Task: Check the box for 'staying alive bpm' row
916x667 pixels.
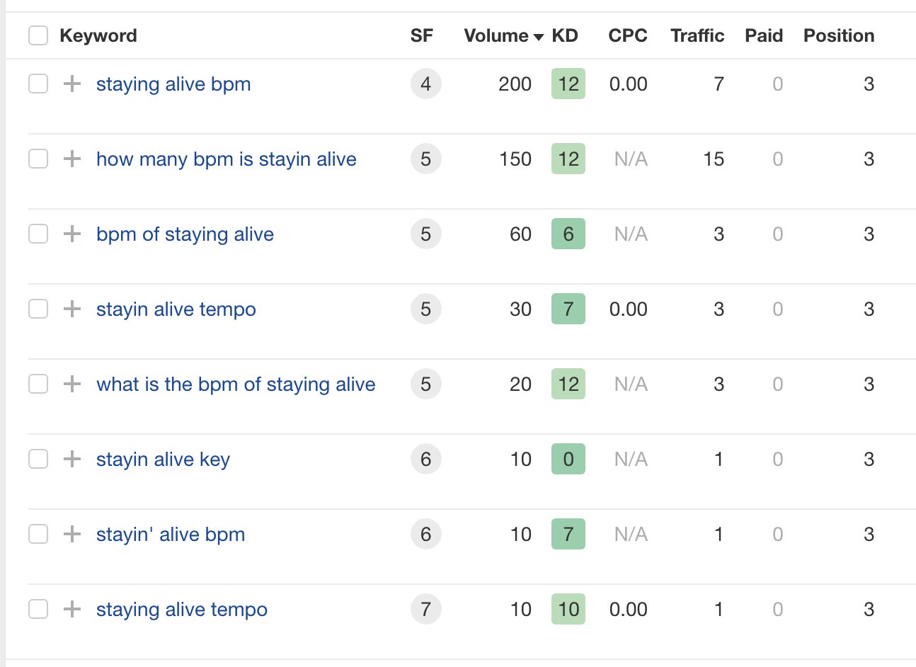Action: pos(38,84)
